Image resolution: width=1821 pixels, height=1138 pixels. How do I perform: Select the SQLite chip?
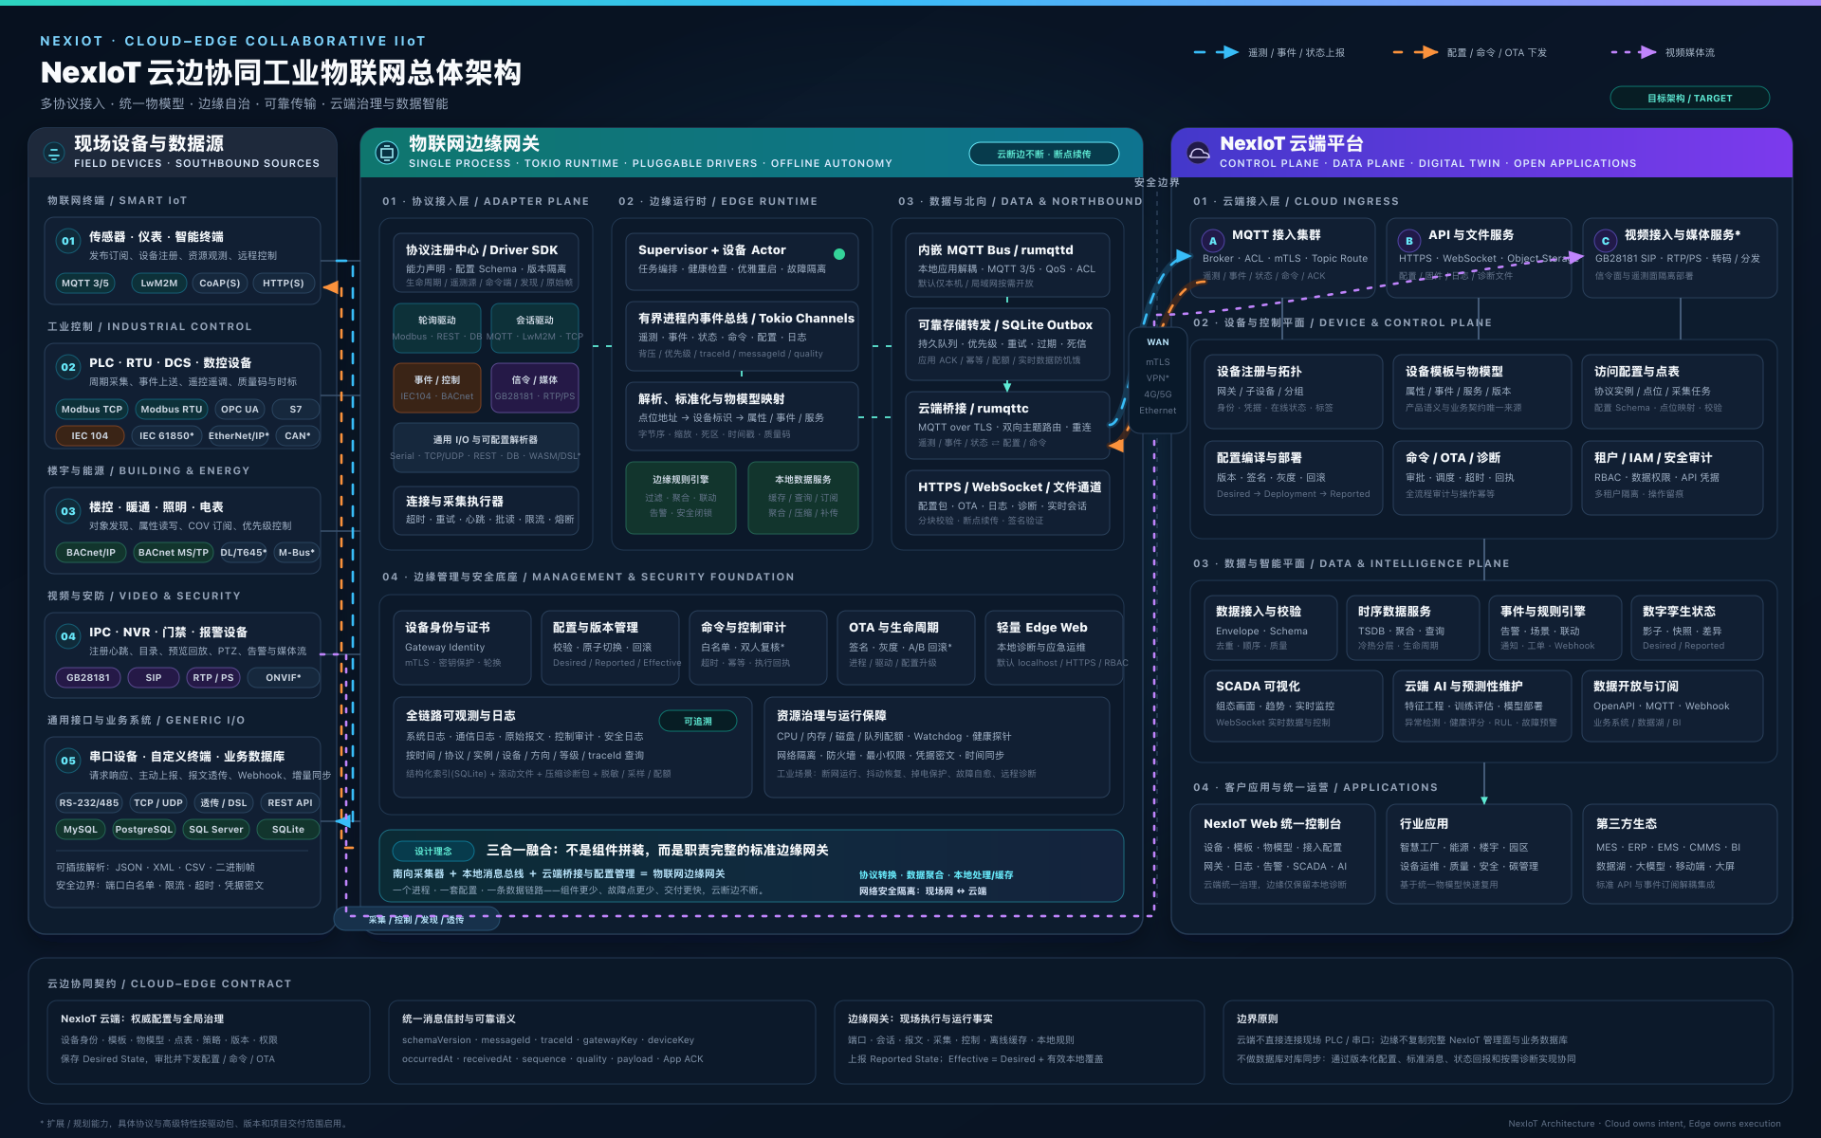(x=288, y=829)
